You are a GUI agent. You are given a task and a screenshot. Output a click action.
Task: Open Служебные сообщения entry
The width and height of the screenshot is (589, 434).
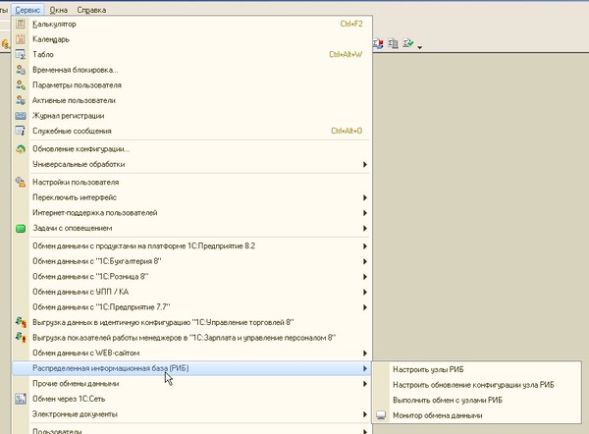coord(191,131)
